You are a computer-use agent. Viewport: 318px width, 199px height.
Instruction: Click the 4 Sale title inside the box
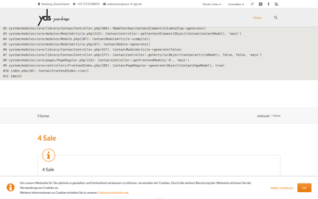pos(48,170)
